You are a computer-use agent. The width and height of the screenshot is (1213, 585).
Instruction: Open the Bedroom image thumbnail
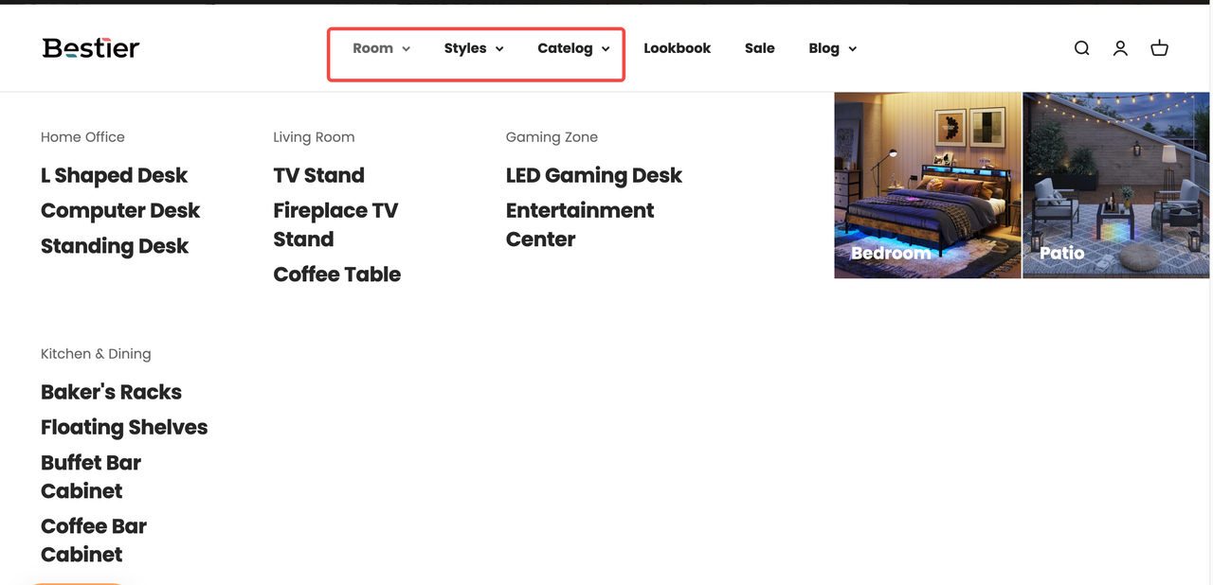pos(927,186)
